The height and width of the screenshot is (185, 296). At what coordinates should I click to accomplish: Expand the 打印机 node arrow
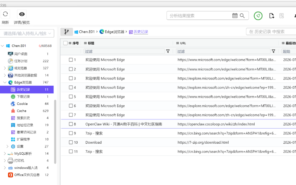point(5,161)
